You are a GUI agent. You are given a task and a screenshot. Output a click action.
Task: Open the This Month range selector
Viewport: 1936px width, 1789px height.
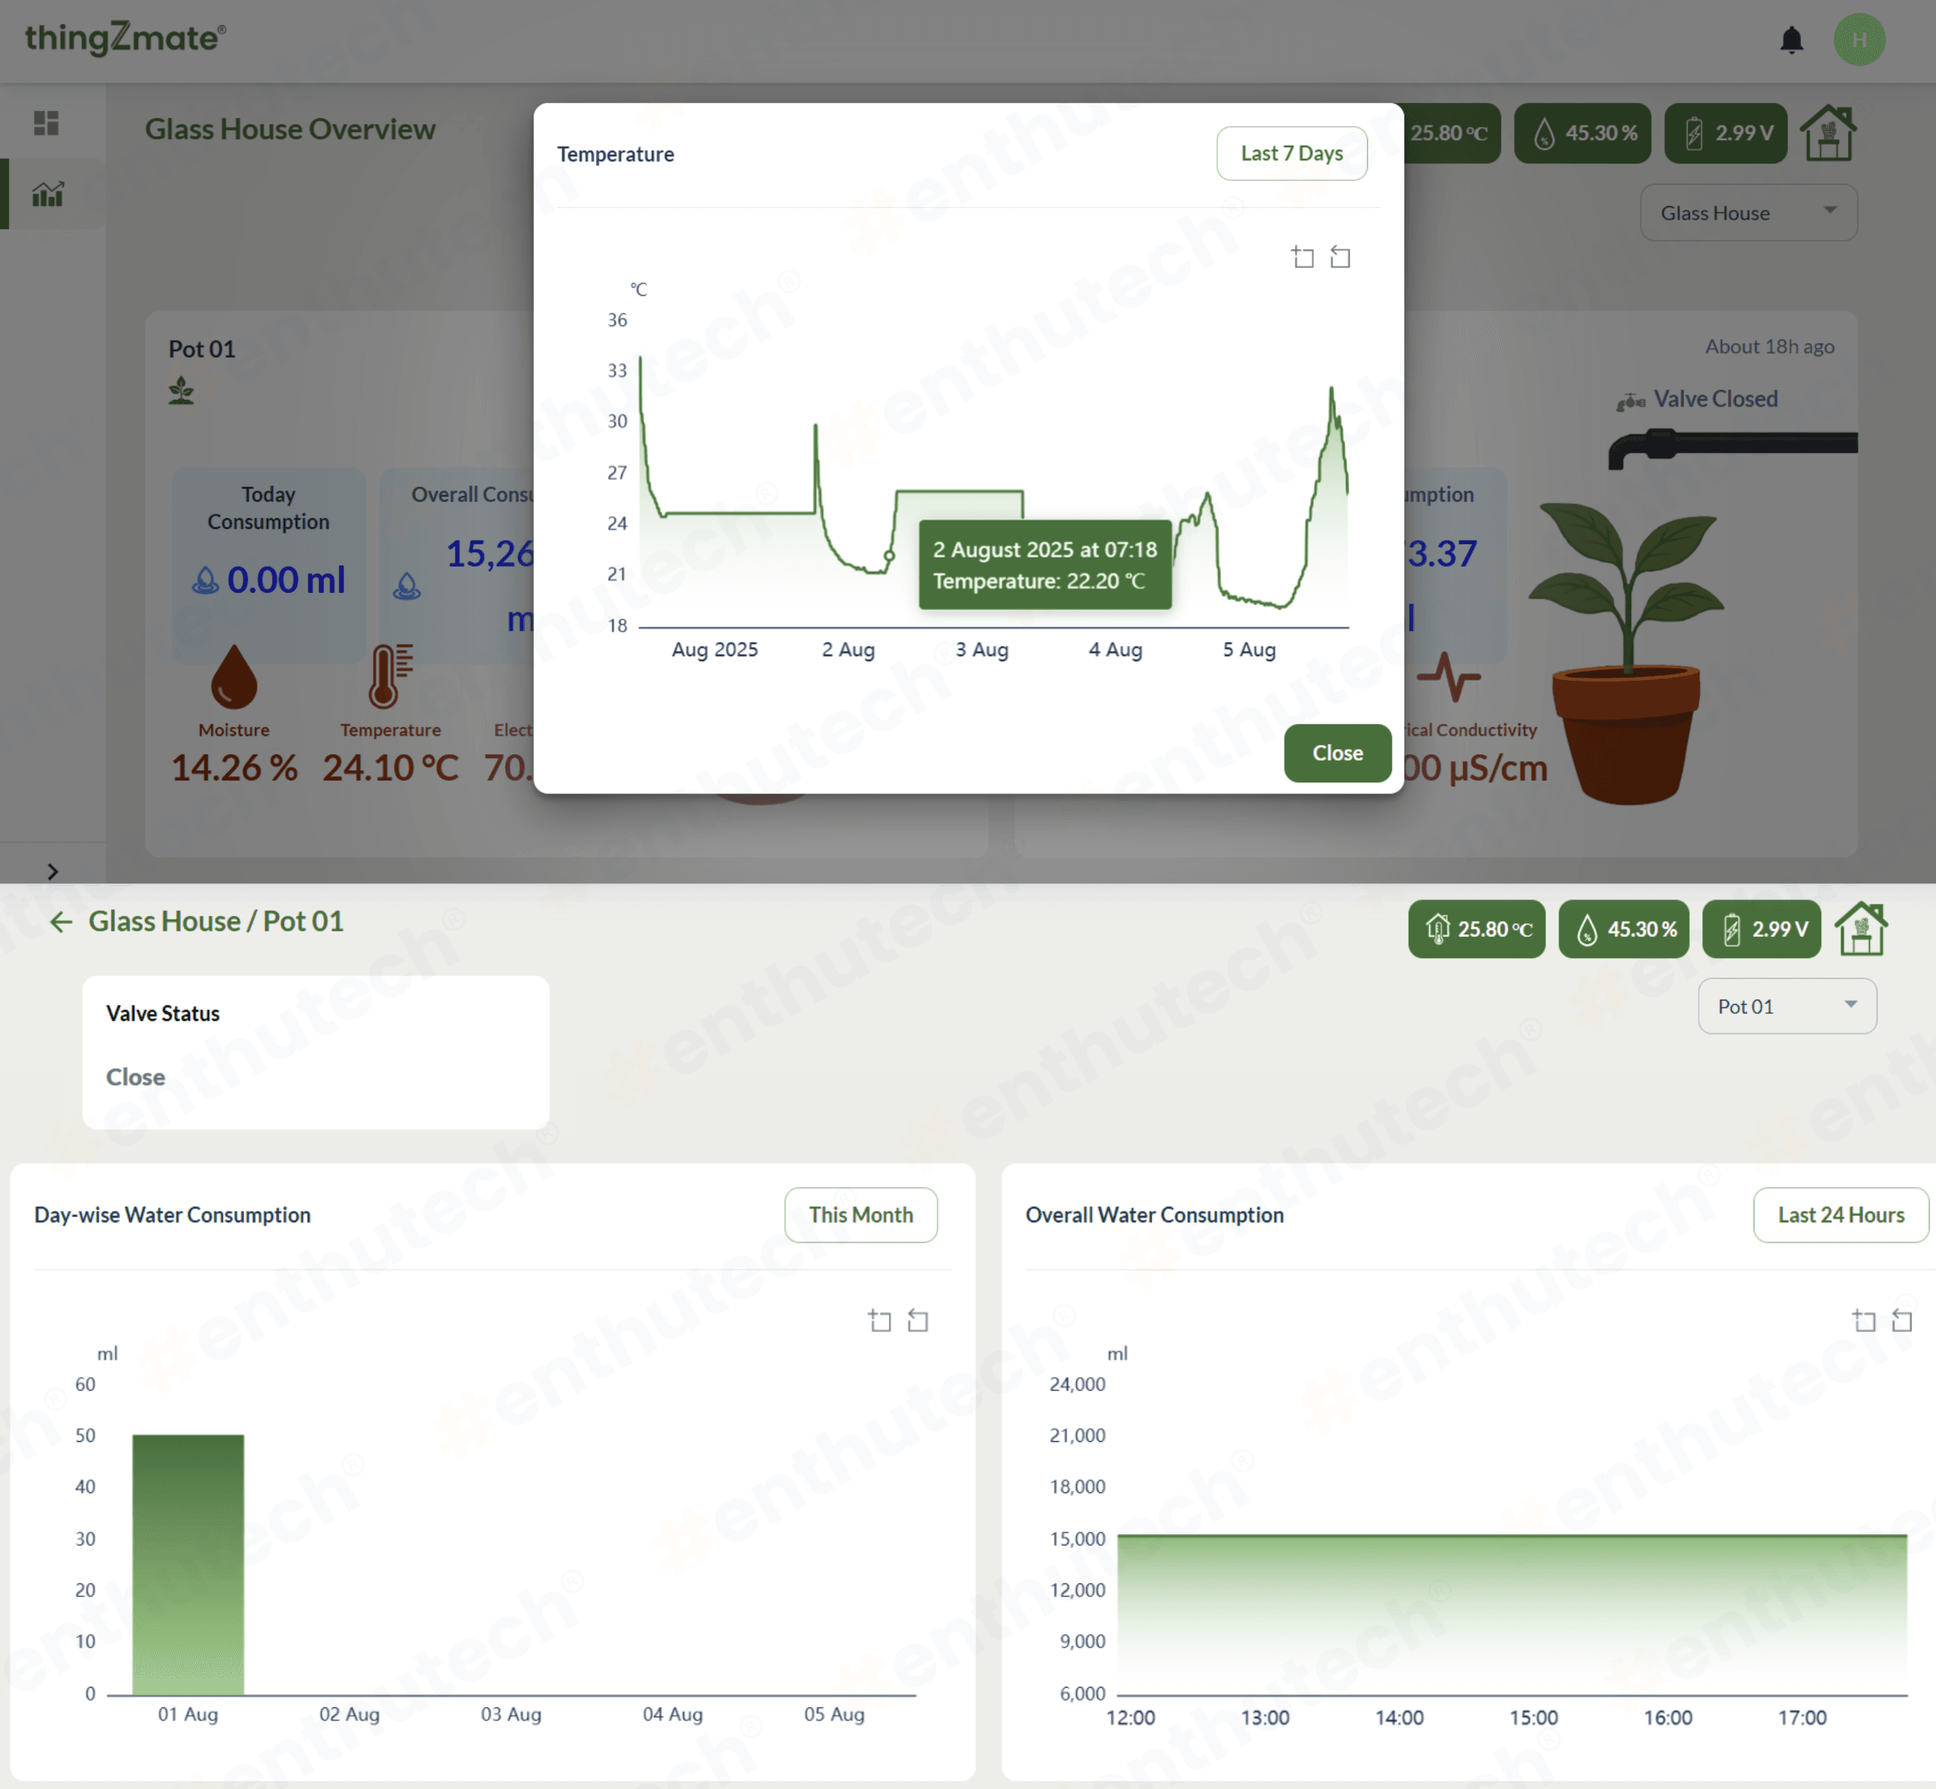[x=860, y=1215]
